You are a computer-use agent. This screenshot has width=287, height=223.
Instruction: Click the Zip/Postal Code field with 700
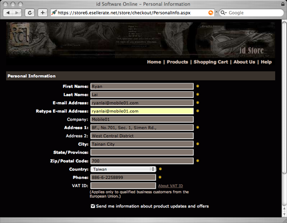(x=142, y=161)
